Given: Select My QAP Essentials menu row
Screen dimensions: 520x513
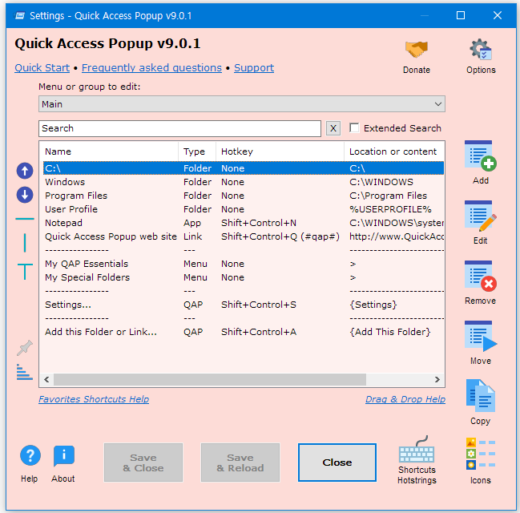Looking at the screenshot, I should pos(244,264).
